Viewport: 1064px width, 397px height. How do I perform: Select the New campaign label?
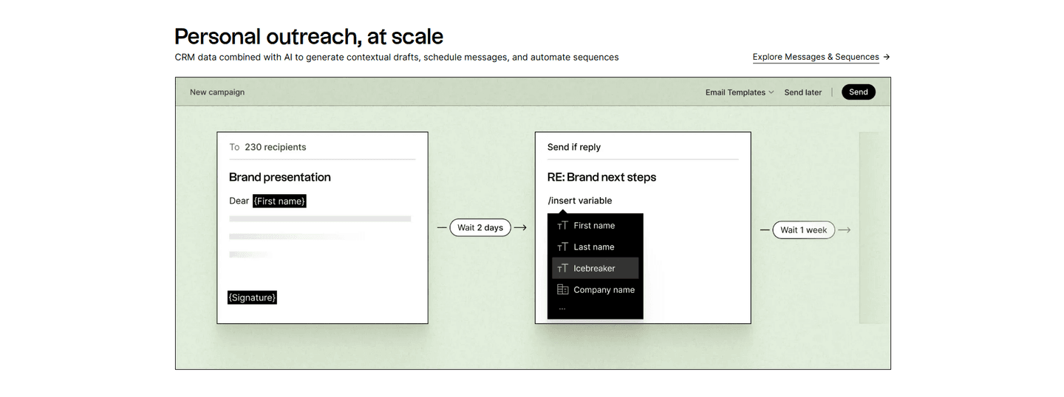[x=217, y=92]
